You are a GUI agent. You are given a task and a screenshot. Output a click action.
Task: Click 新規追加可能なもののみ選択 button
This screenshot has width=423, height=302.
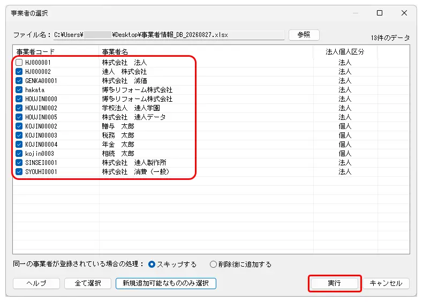166,283
